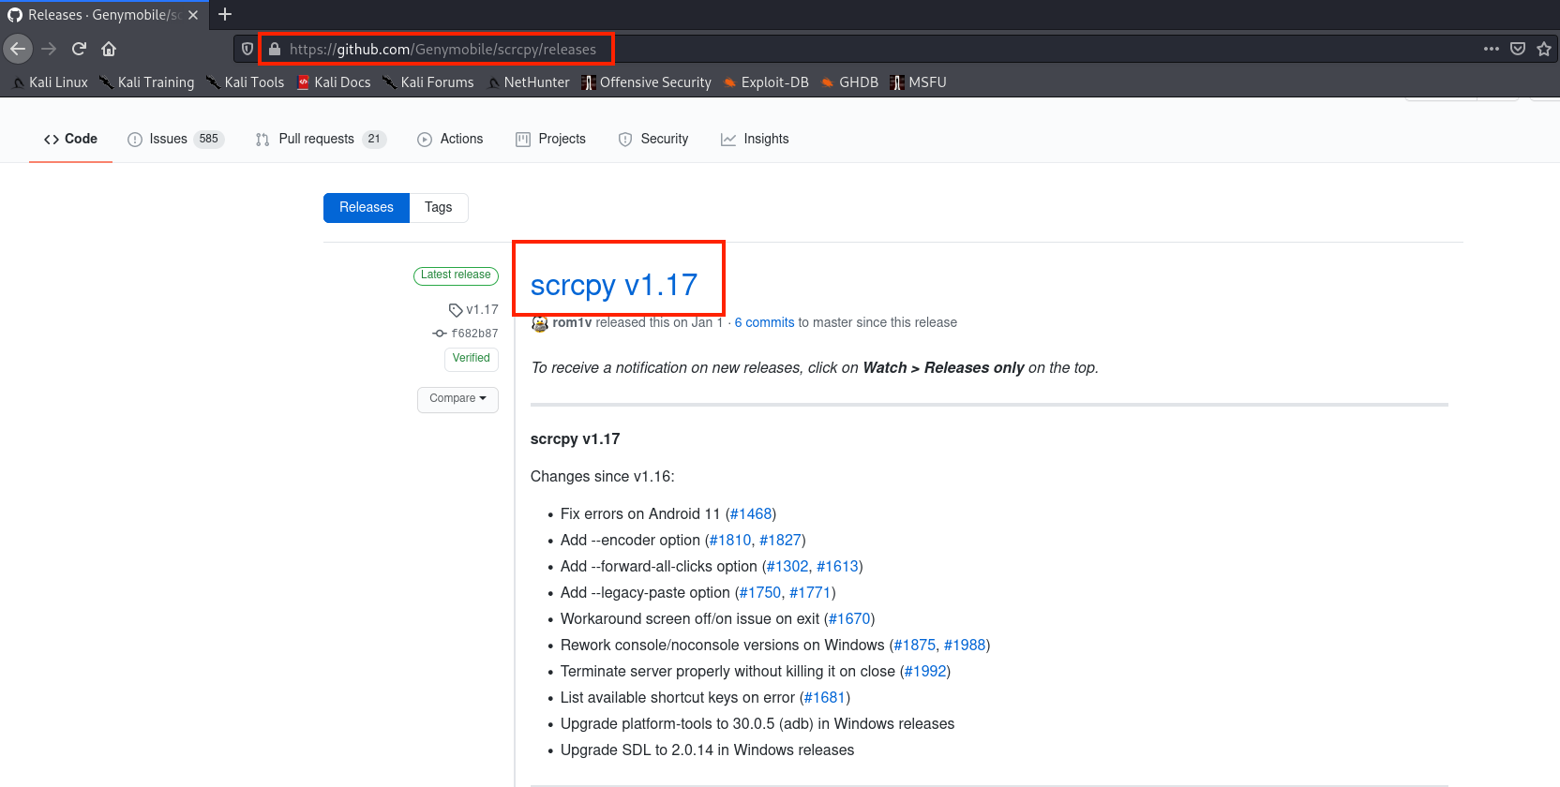Reload the page with refresh icon
The image size is (1560, 787).
(x=79, y=49)
